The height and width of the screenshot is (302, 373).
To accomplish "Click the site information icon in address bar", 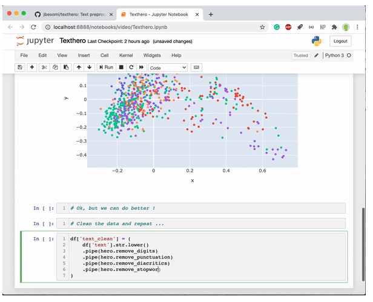I will [48, 27].
